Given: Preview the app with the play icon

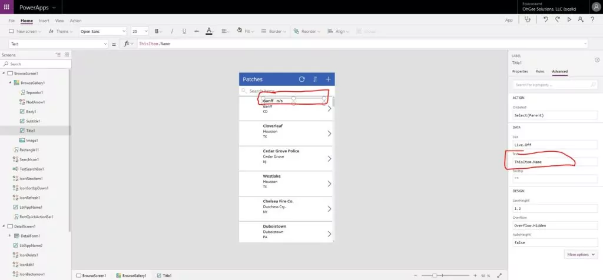Looking at the screenshot, I should coord(569,20).
